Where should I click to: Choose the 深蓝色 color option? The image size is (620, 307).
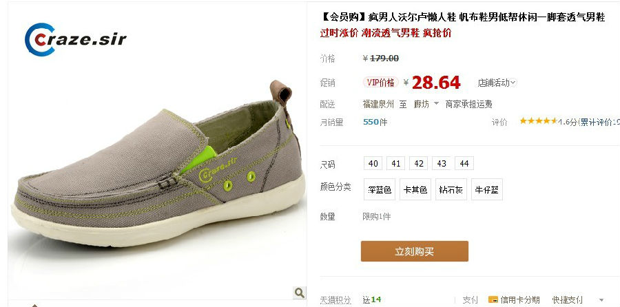click(x=380, y=190)
